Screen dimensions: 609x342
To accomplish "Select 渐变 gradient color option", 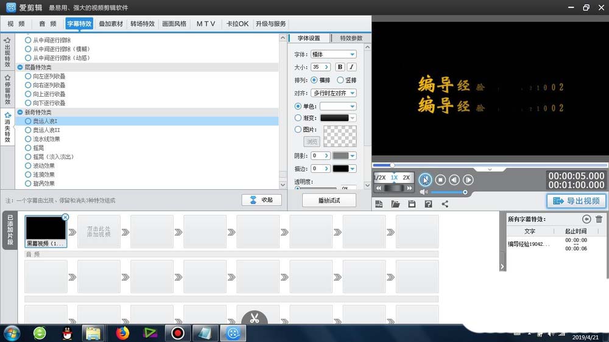I will tap(298, 117).
